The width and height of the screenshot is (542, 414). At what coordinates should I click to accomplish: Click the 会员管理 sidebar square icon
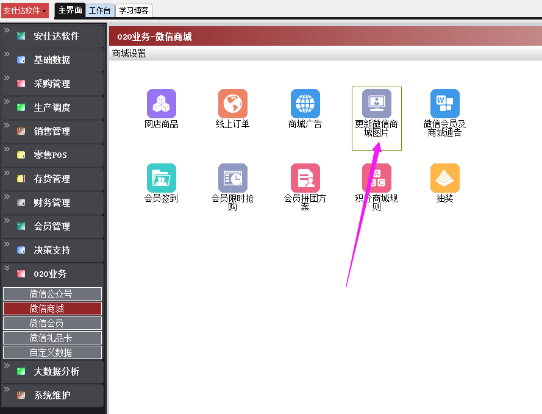21,226
